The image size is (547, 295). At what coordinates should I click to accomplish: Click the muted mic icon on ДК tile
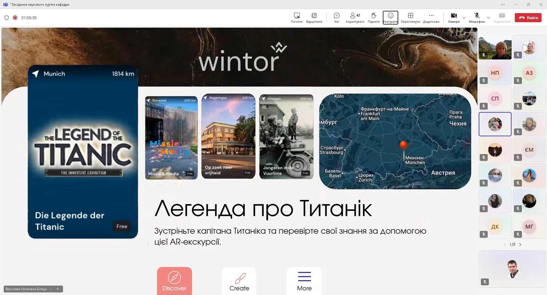click(x=484, y=234)
